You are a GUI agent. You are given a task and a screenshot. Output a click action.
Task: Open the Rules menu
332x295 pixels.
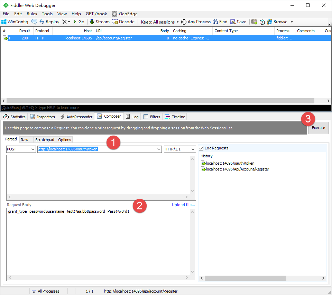pos(31,13)
